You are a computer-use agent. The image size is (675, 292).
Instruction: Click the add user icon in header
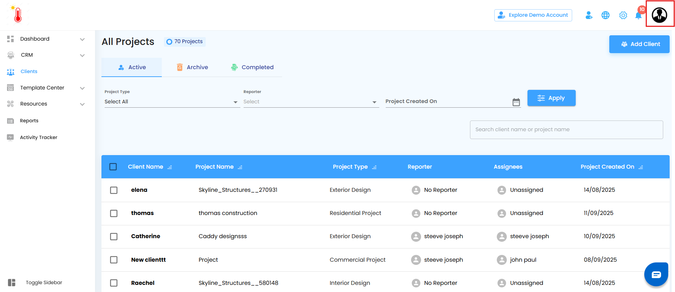(589, 15)
